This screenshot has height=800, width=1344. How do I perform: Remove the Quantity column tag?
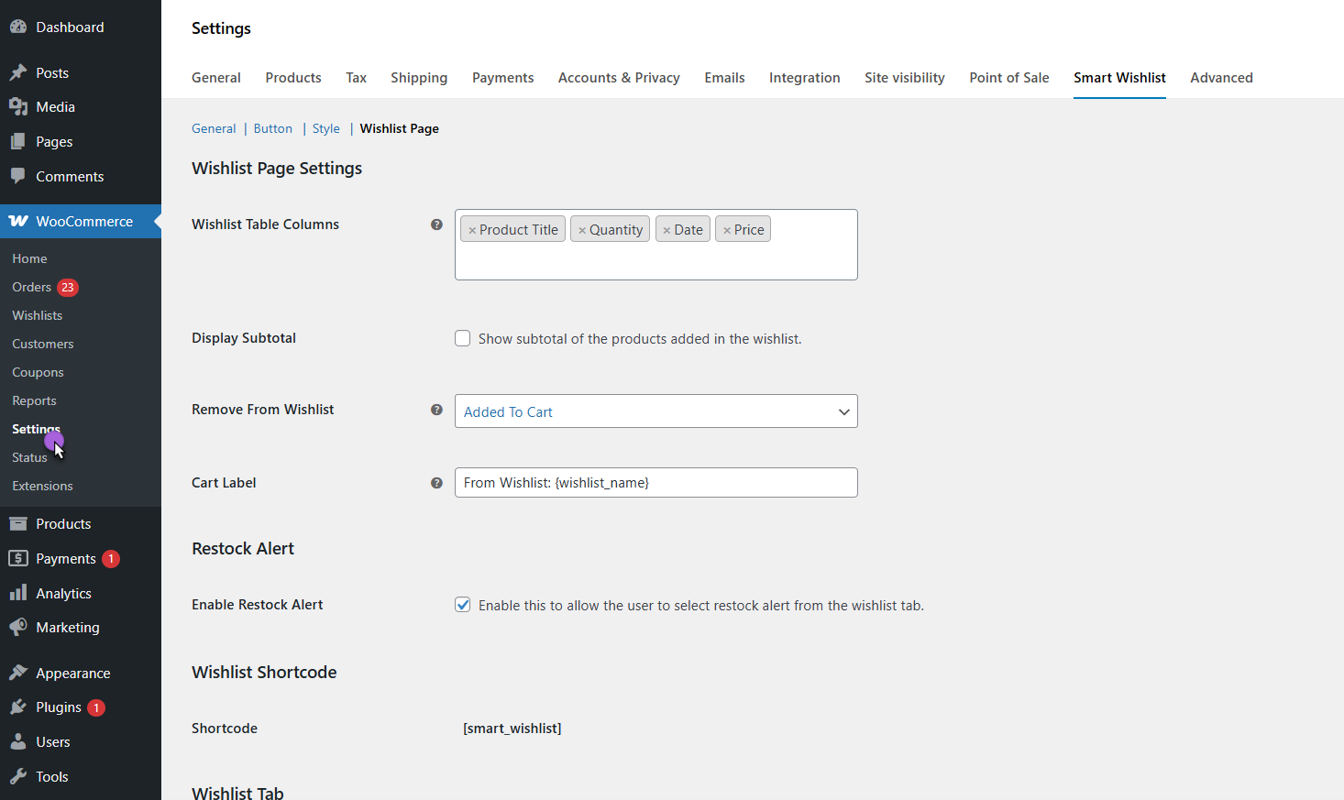[582, 231]
